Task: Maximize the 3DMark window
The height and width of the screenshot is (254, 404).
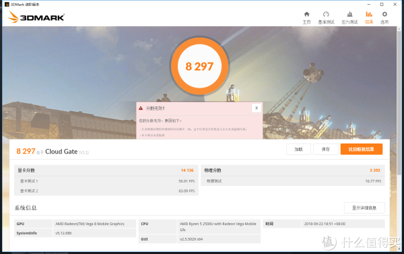Action: (x=382, y=5)
